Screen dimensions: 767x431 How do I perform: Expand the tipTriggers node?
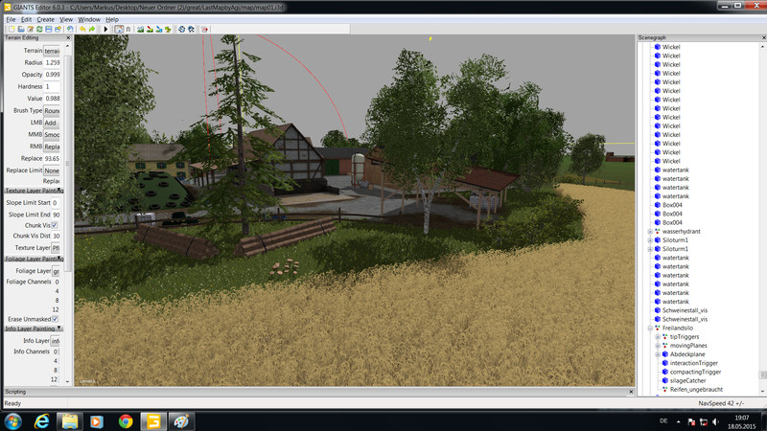coord(658,337)
